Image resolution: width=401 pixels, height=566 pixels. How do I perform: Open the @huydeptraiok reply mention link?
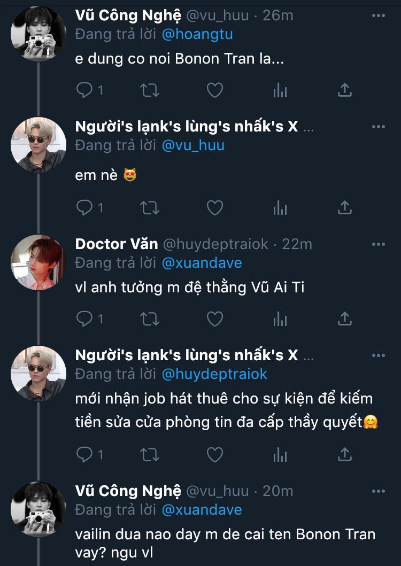point(214,374)
